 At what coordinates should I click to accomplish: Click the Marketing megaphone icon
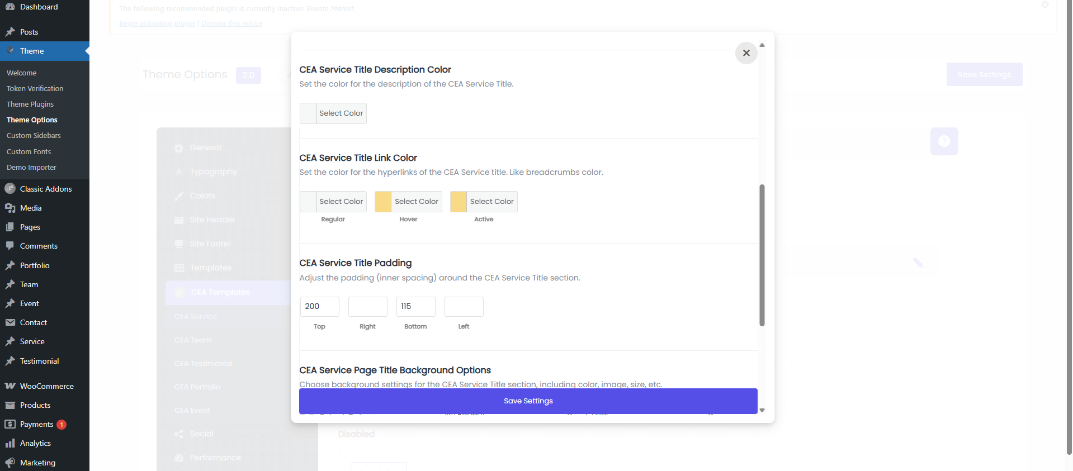10,463
